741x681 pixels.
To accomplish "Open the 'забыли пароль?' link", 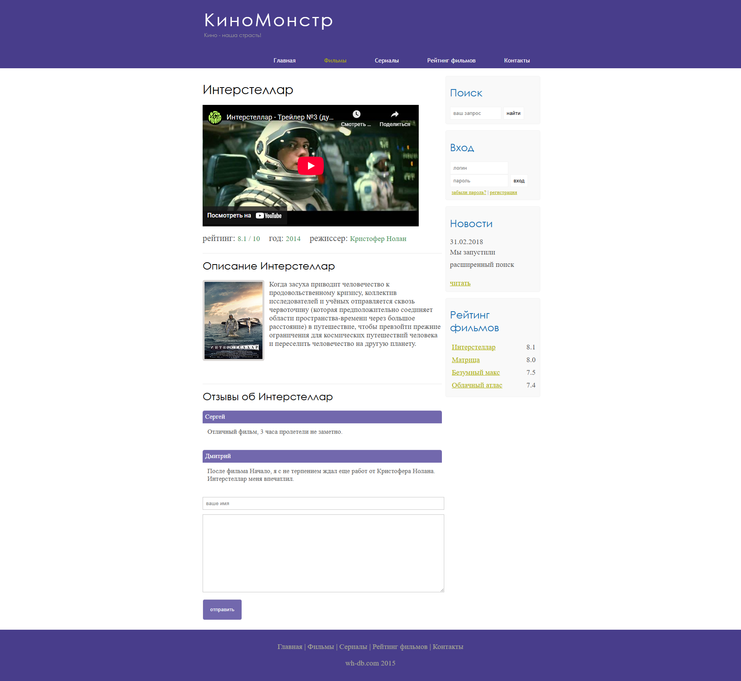I will click(469, 192).
